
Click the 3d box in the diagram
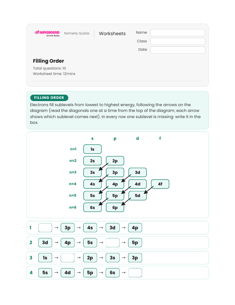(x=137, y=172)
